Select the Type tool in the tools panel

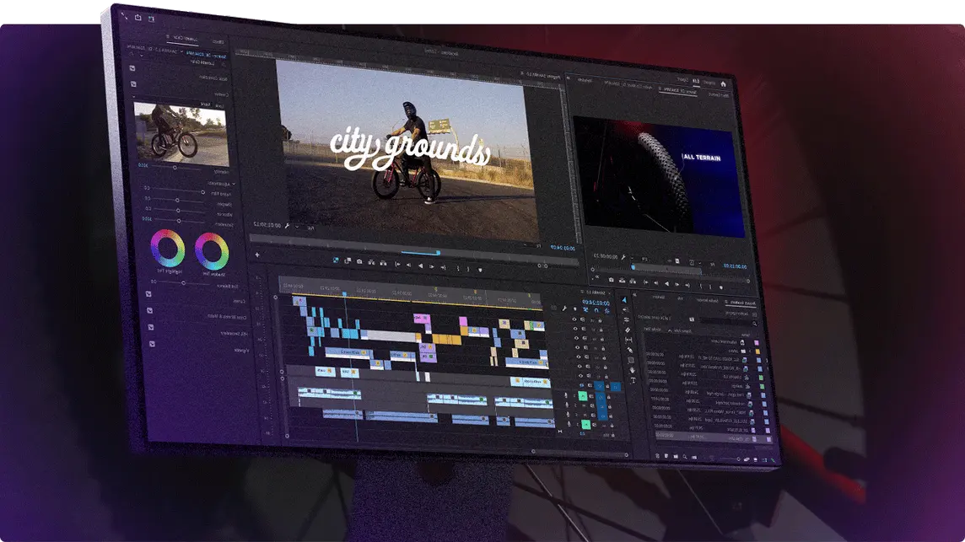tap(633, 380)
